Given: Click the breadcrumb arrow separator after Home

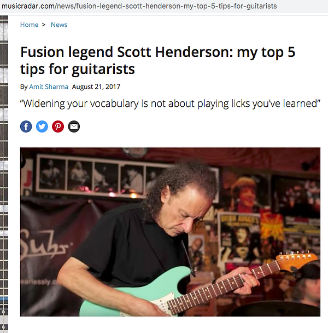Looking at the screenshot, I should click(44, 25).
